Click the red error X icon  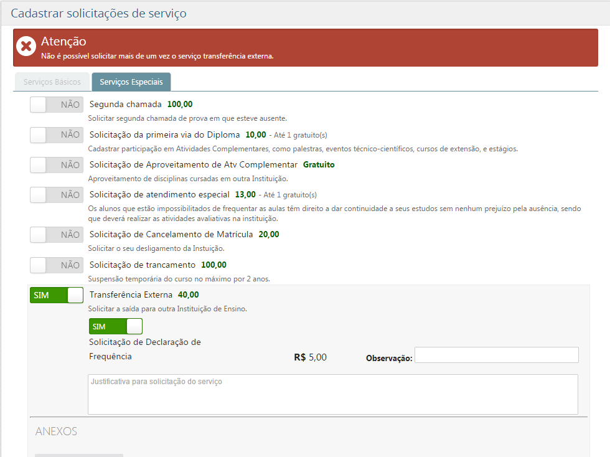tap(26, 47)
